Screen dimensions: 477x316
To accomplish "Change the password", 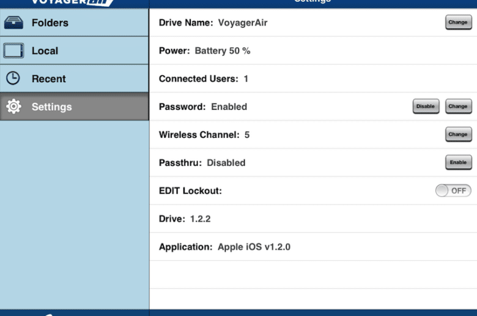I will [x=459, y=107].
